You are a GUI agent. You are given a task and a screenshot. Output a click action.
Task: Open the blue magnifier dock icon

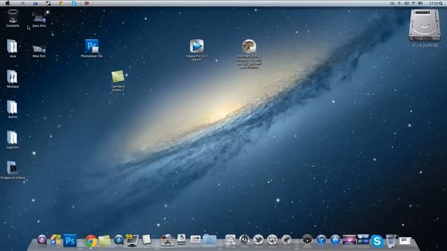click(x=118, y=240)
